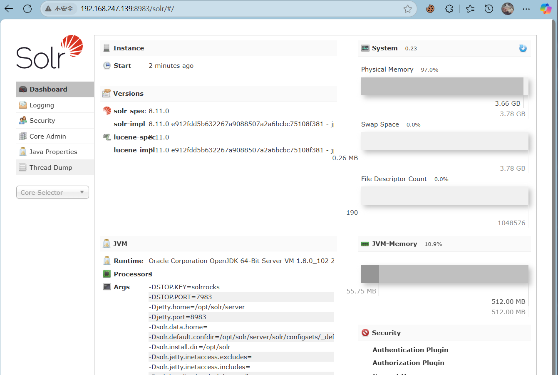Click the Thread Dump list icon

(23, 167)
